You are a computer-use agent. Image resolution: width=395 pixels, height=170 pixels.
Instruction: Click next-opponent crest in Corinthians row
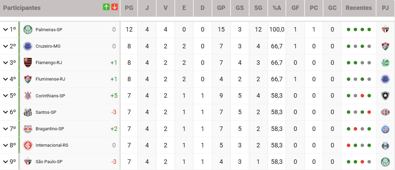coord(385,96)
